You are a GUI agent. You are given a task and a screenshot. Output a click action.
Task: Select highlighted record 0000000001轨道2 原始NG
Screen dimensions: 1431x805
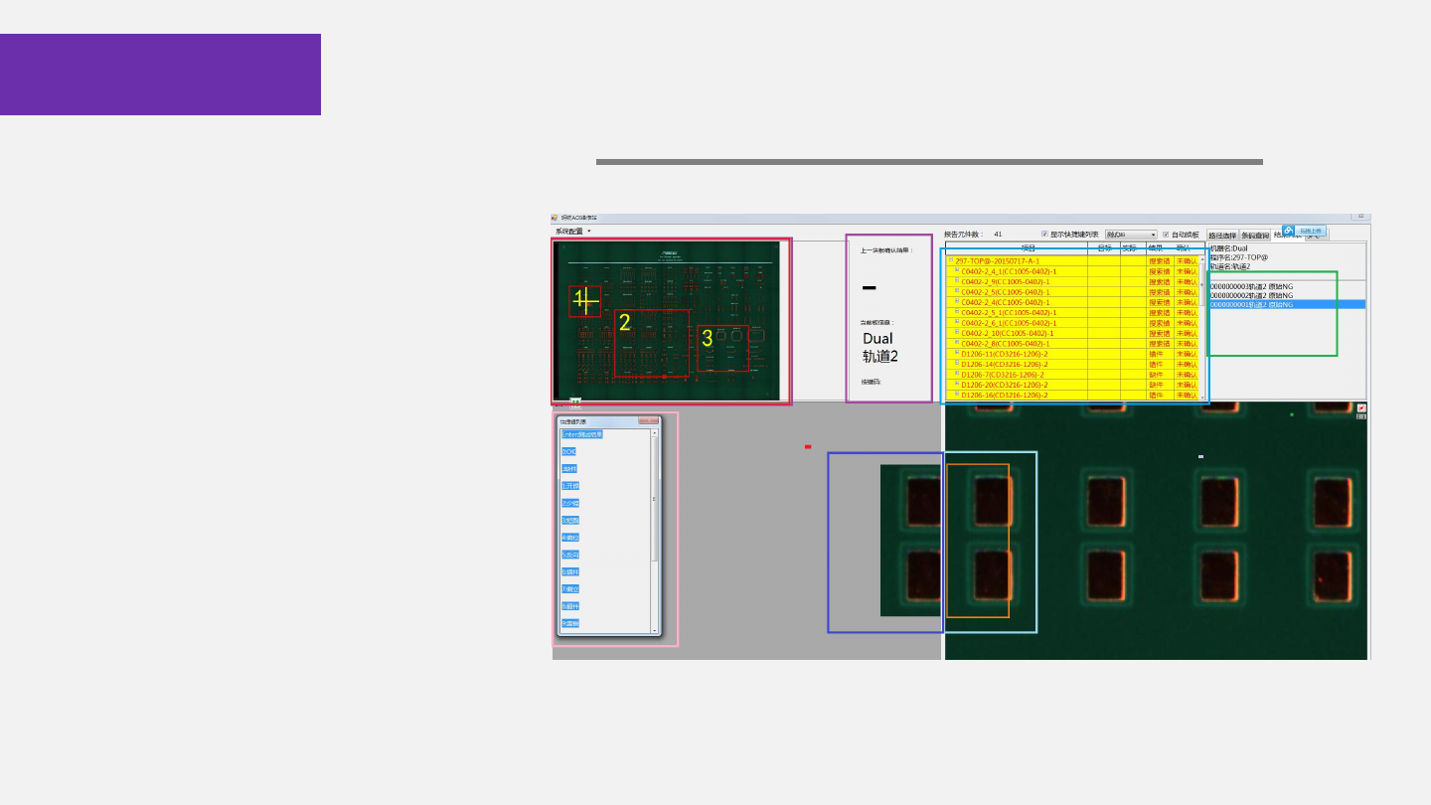(1287, 304)
